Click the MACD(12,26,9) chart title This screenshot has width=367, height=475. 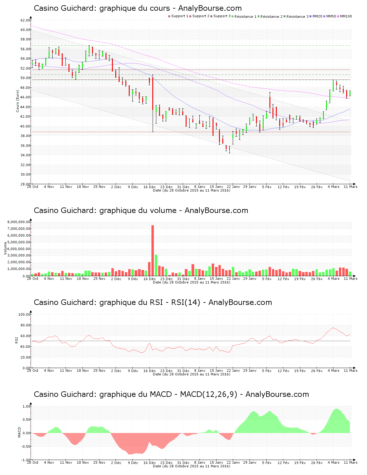click(171, 394)
